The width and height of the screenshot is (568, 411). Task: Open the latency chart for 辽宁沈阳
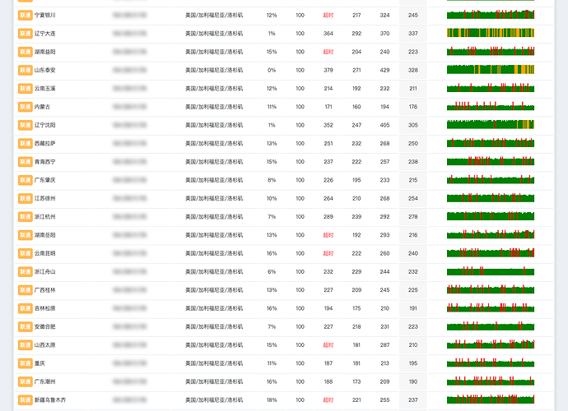pos(491,124)
